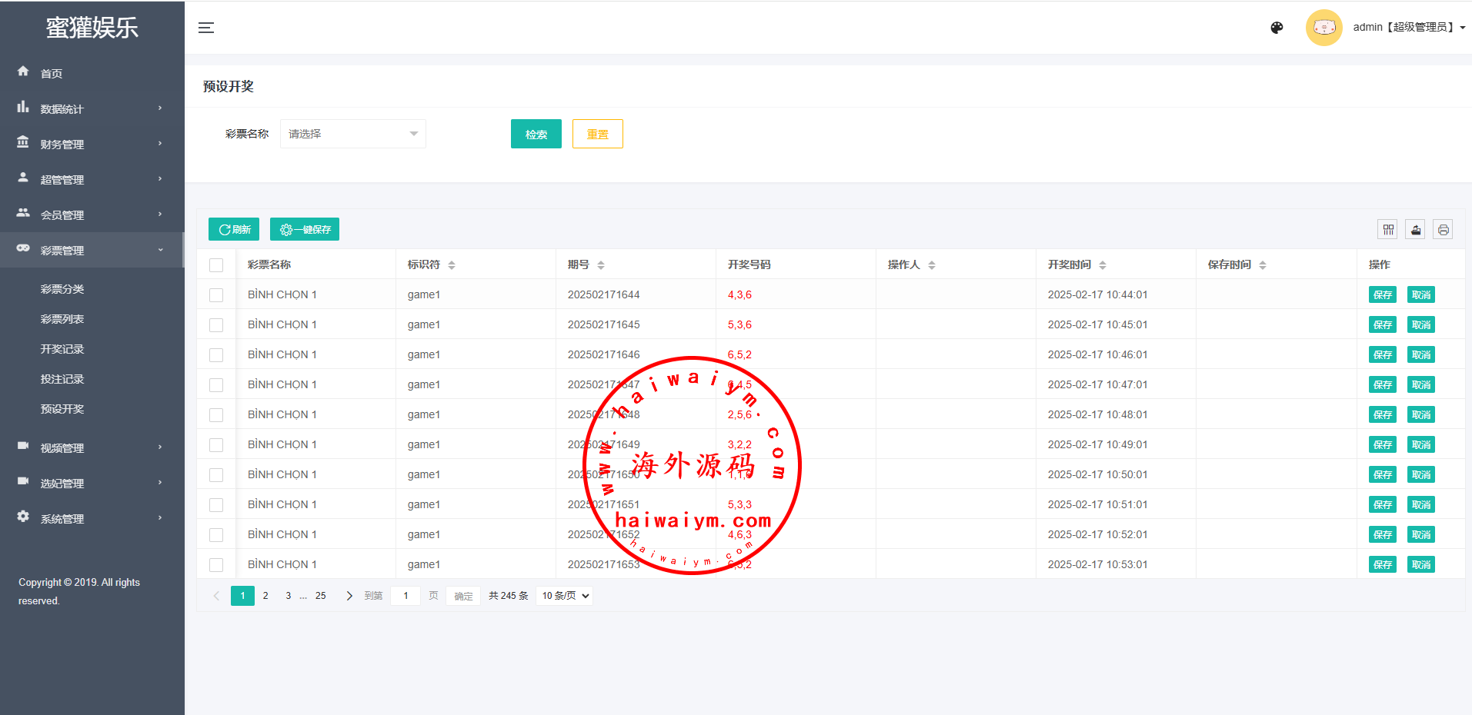1472x715 pixels.
Task: Open the 彩票名称 select dropdown
Action: [352, 134]
